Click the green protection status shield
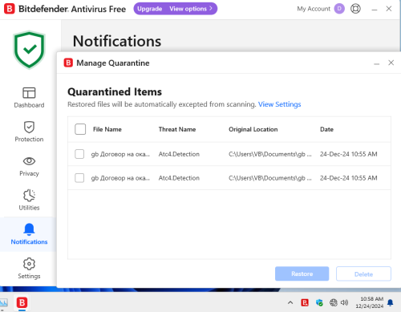Image resolution: width=401 pixels, height=312 pixels. click(x=29, y=50)
